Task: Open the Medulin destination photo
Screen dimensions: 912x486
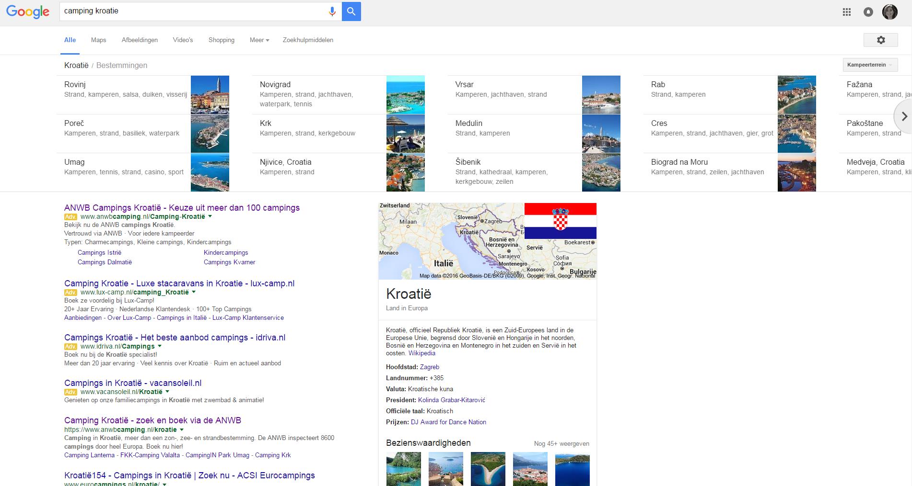Action: point(601,133)
